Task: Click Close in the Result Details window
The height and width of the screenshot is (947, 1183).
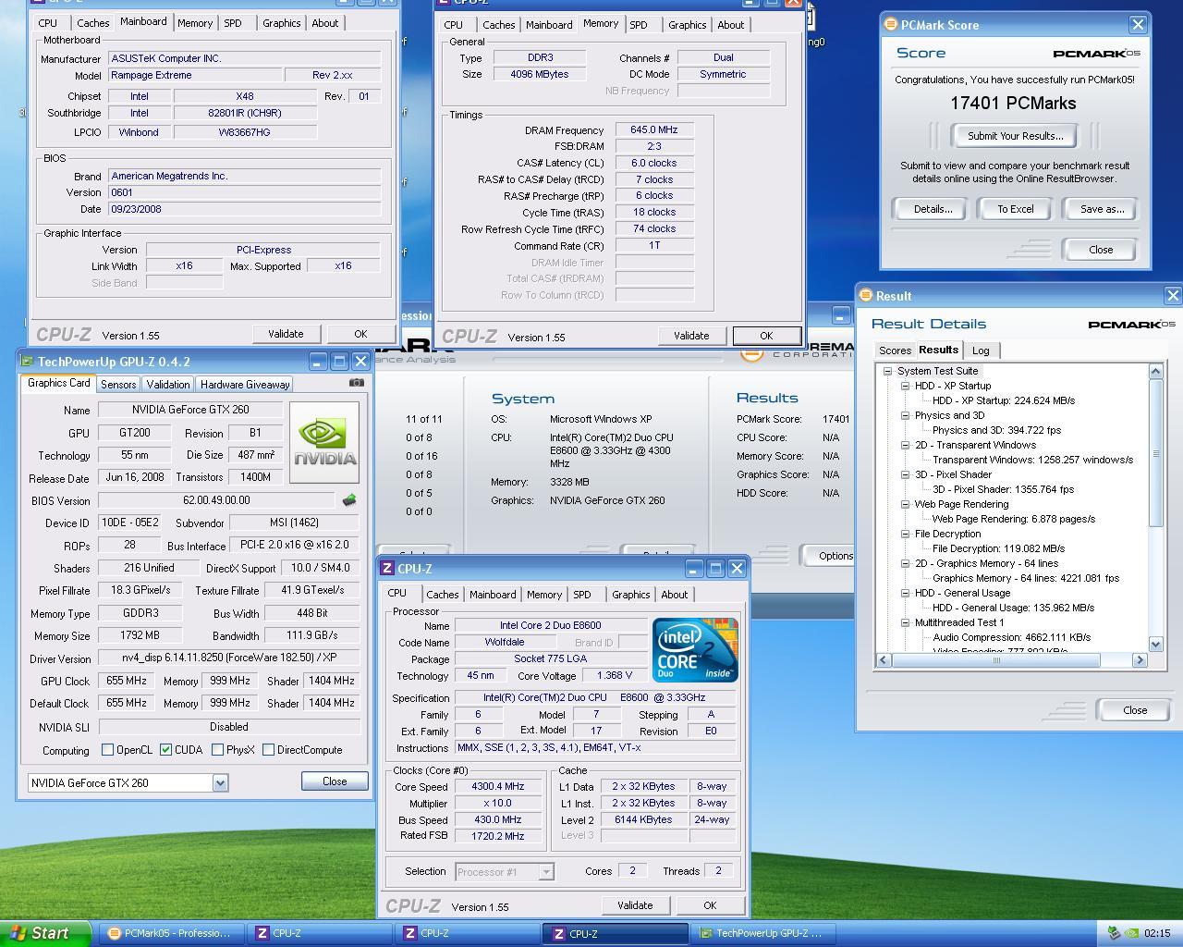Action: [x=1134, y=710]
